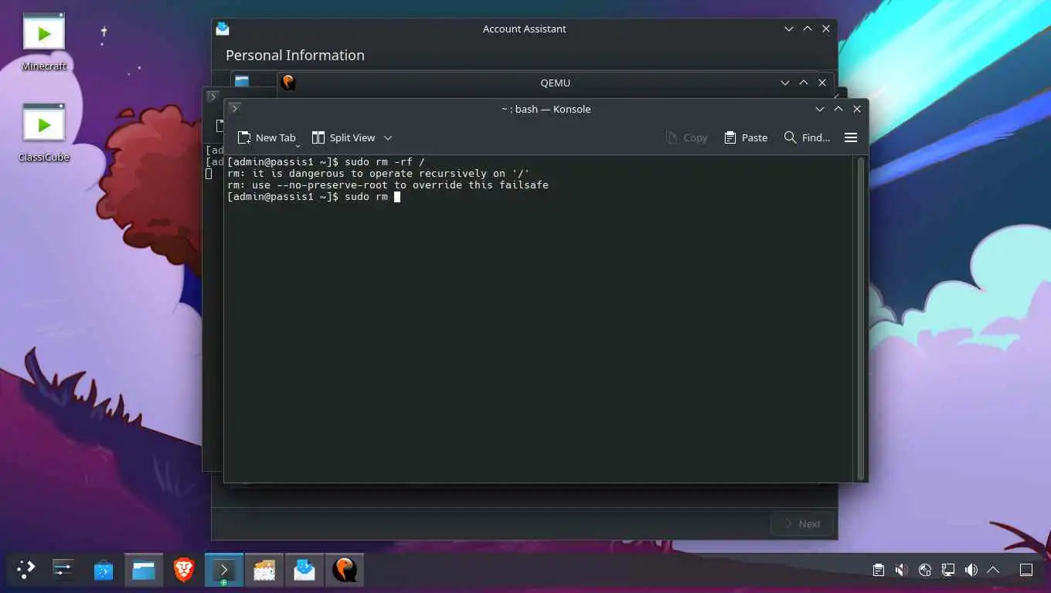Open Find in the Konsole toolbar
Viewport: 1051px width, 593px height.
(x=807, y=137)
